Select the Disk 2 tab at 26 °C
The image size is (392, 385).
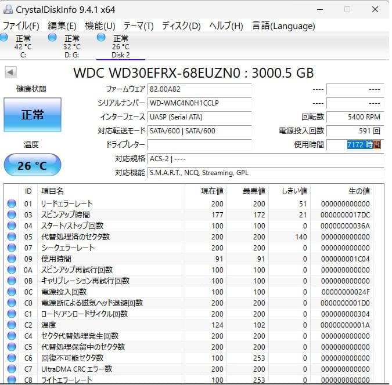[x=120, y=47]
